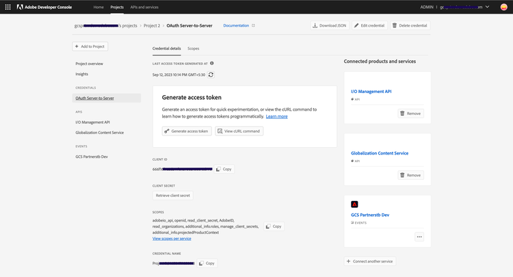Open I/O Management API card link
Viewport: 513px width, 277px height.
click(x=371, y=92)
